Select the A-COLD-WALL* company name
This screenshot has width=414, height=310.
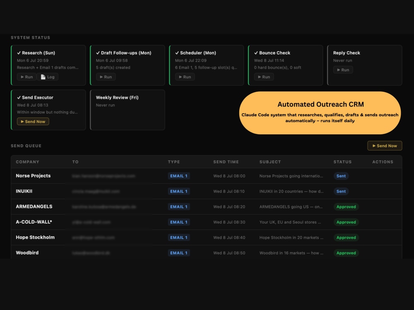pyautogui.click(x=34, y=222)
